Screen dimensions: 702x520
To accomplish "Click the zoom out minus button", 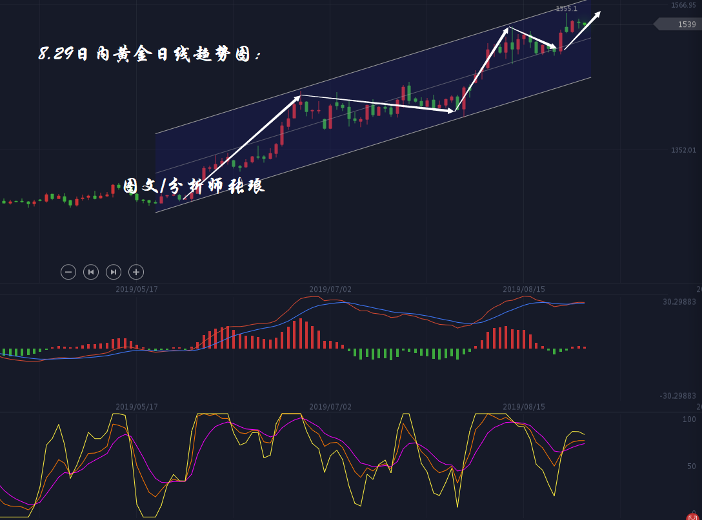I will pyautogui.click(x=68, y=272).
